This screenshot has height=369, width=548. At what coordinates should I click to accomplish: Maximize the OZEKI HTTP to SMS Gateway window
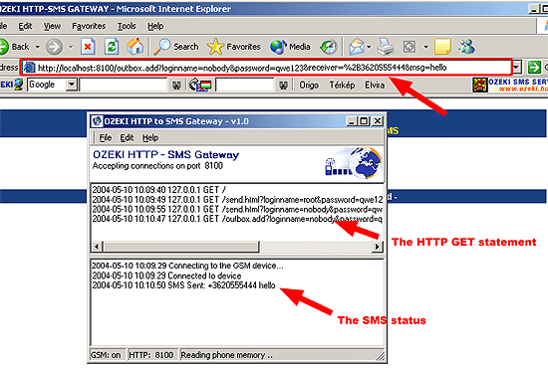tap(364, 121)
